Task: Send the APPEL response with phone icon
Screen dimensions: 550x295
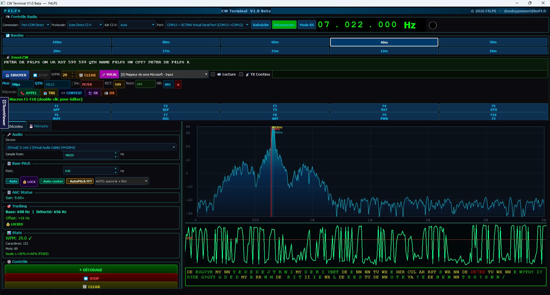Action: 28,93
